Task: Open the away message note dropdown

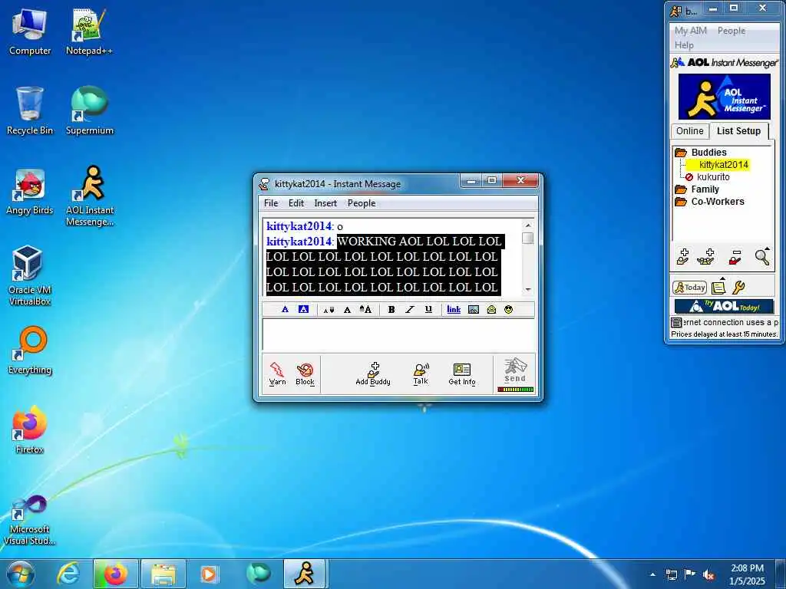Action: click(718, 286)
